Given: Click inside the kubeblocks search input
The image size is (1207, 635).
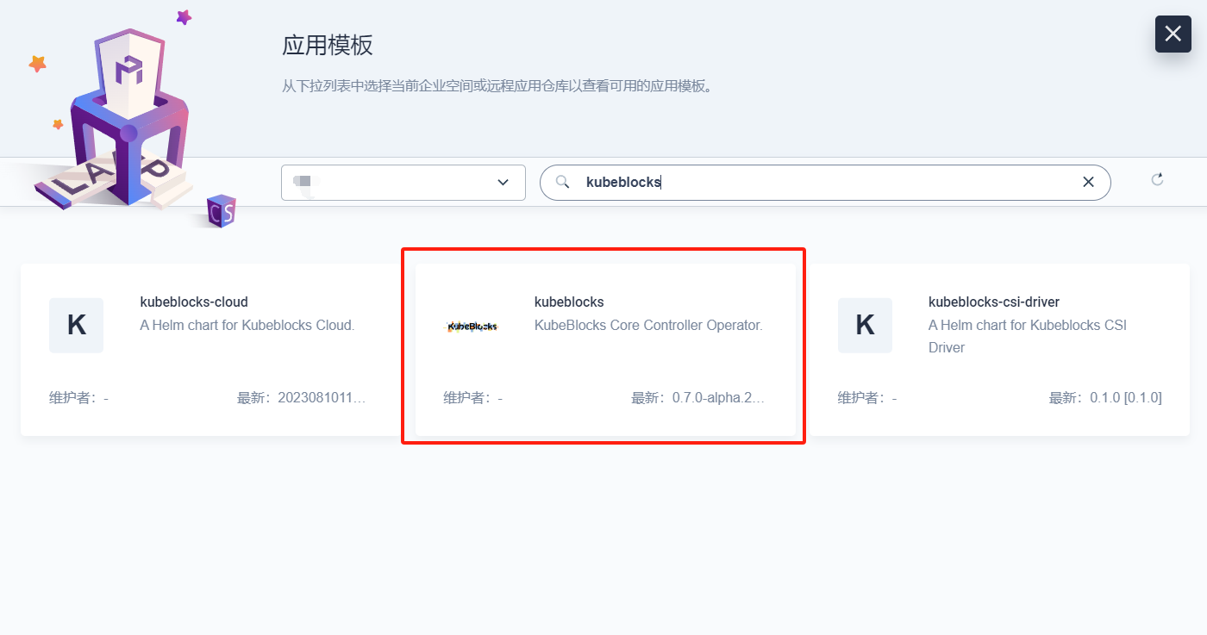Looking at the screenshot, I should pyautogui.click(x=776, y=182).
